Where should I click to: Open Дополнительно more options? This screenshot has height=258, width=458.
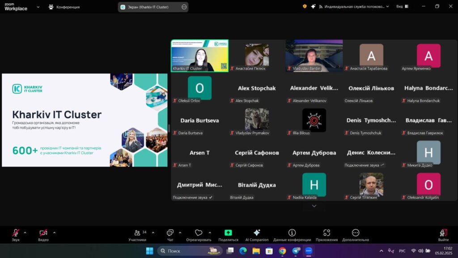(356, 235)
